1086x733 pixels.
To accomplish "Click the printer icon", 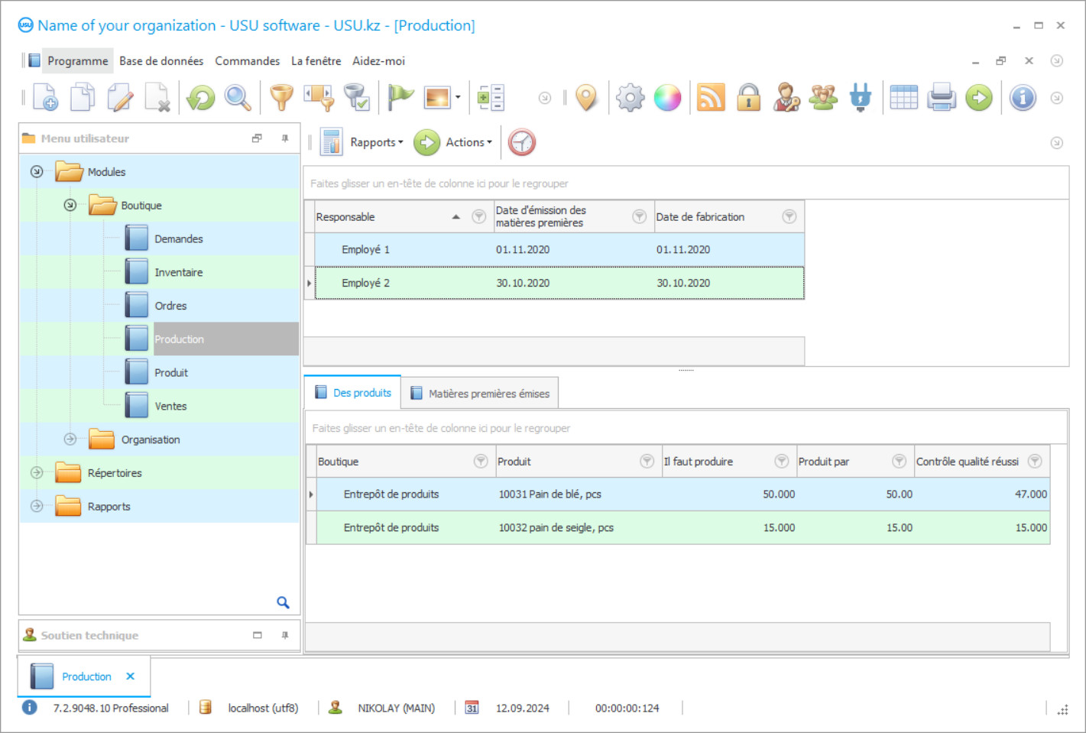I will point(942,97).
